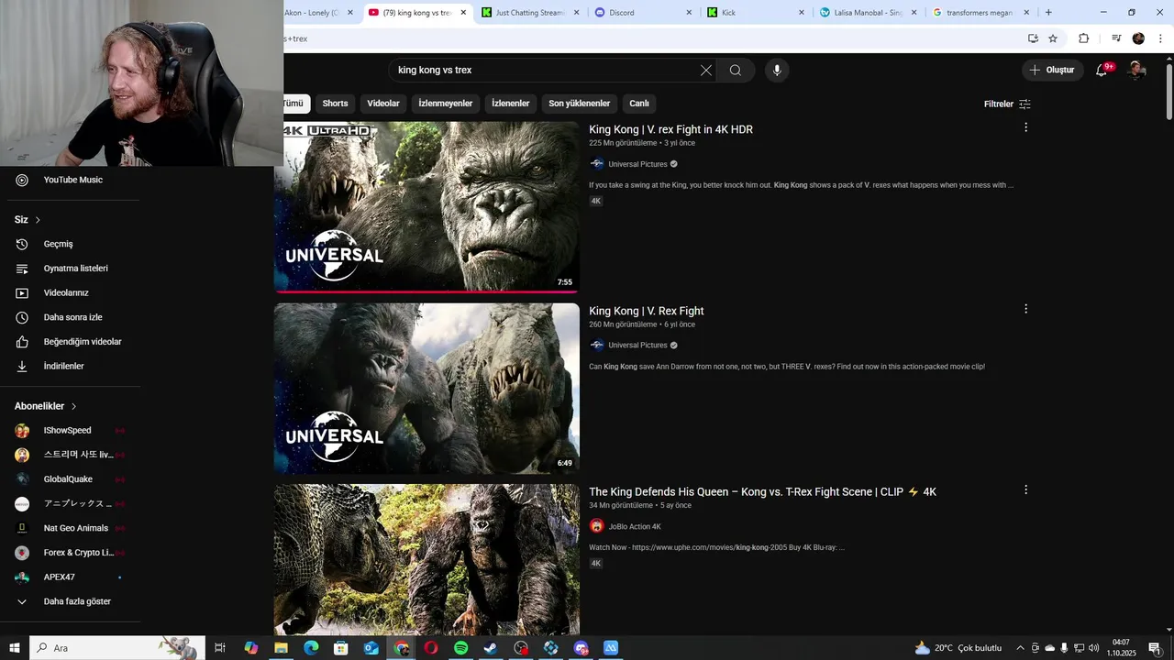1174x660 pixels.
Task: Play the 6:49 King Kong thumbnail
Action: pyautogui.click(x=426, y=389)
